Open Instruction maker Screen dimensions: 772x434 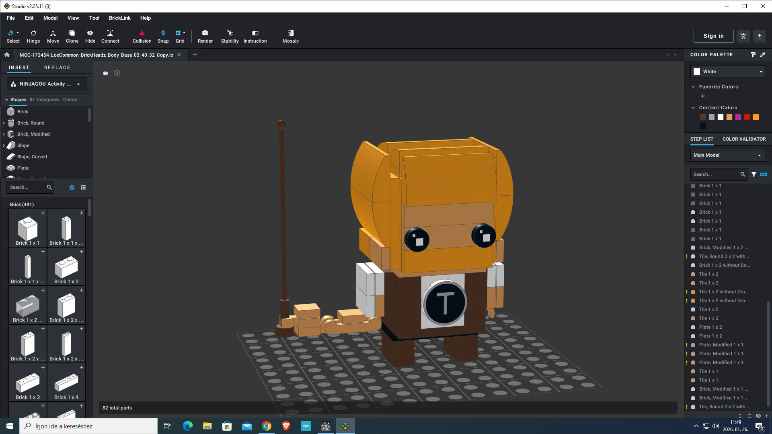pos(255,36)
